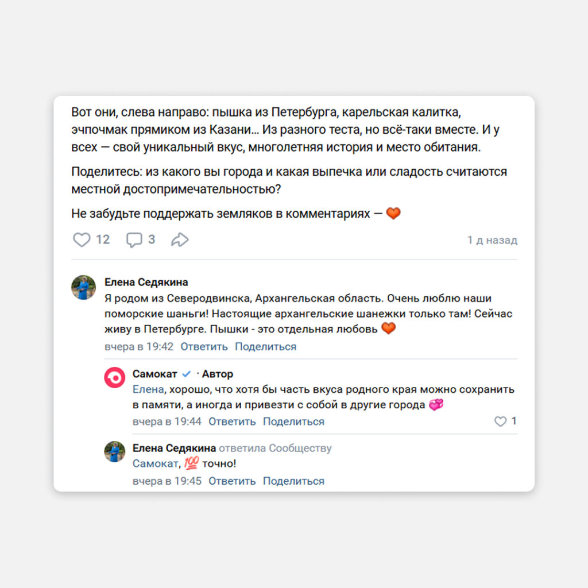The height and width of the screenshot is (588, 588).
Task: Share the post with the arrow icon
Action: (x=180, y=239)
